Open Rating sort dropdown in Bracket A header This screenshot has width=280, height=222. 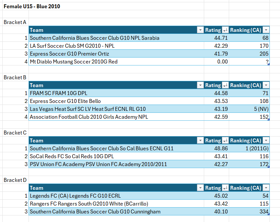225,30
